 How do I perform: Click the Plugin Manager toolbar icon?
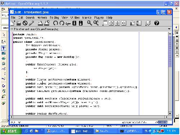[148, 23]
